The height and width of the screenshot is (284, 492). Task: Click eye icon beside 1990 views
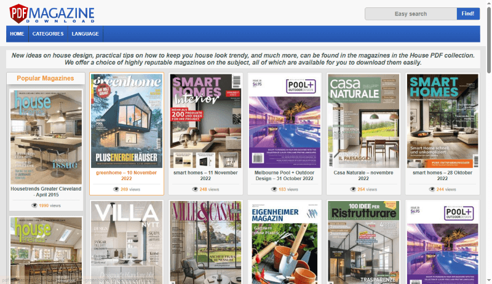34,206
